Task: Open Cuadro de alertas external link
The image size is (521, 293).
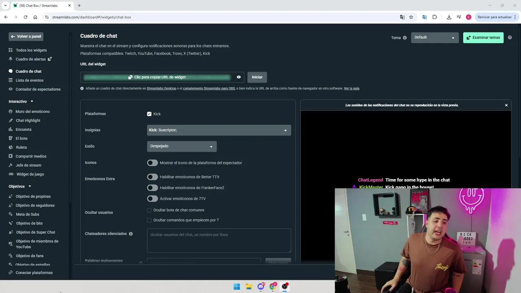Action: click(50, 59)
